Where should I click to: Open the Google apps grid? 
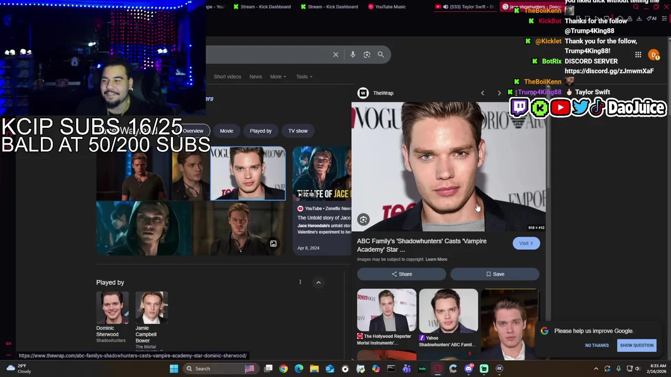tap(638, 55)
